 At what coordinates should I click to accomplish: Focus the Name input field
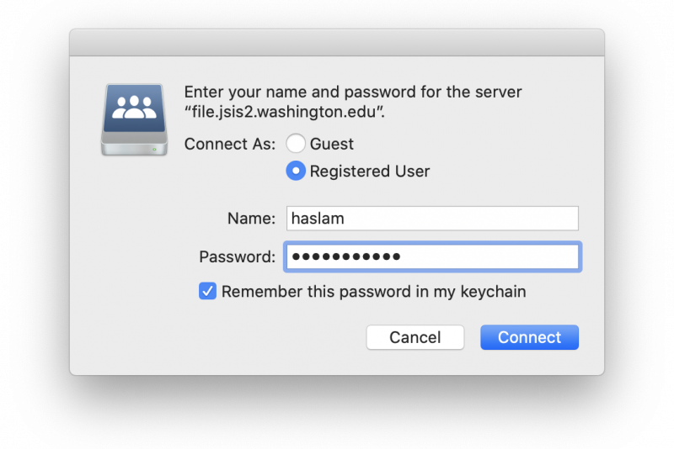pyautogui.click(x=432, y=219)
